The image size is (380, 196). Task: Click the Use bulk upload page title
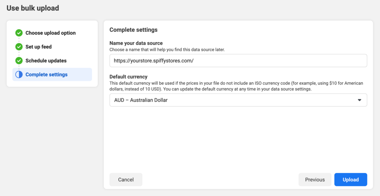[x=33, y=8]
